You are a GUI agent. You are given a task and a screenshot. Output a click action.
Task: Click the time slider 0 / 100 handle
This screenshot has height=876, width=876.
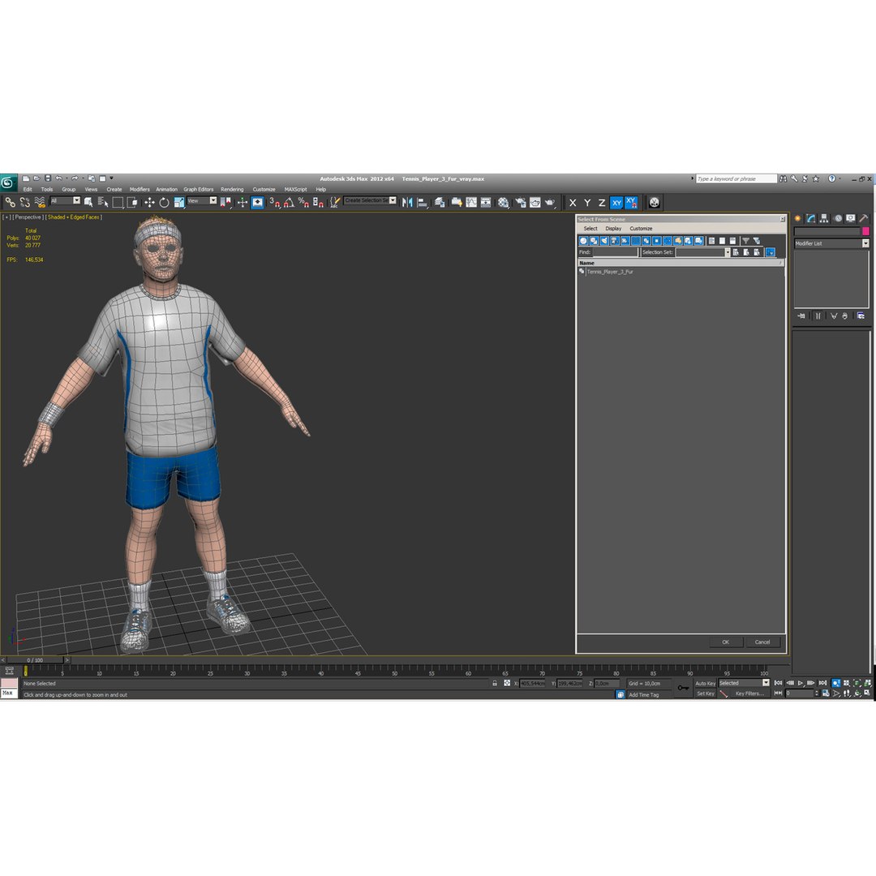[35, 659]
